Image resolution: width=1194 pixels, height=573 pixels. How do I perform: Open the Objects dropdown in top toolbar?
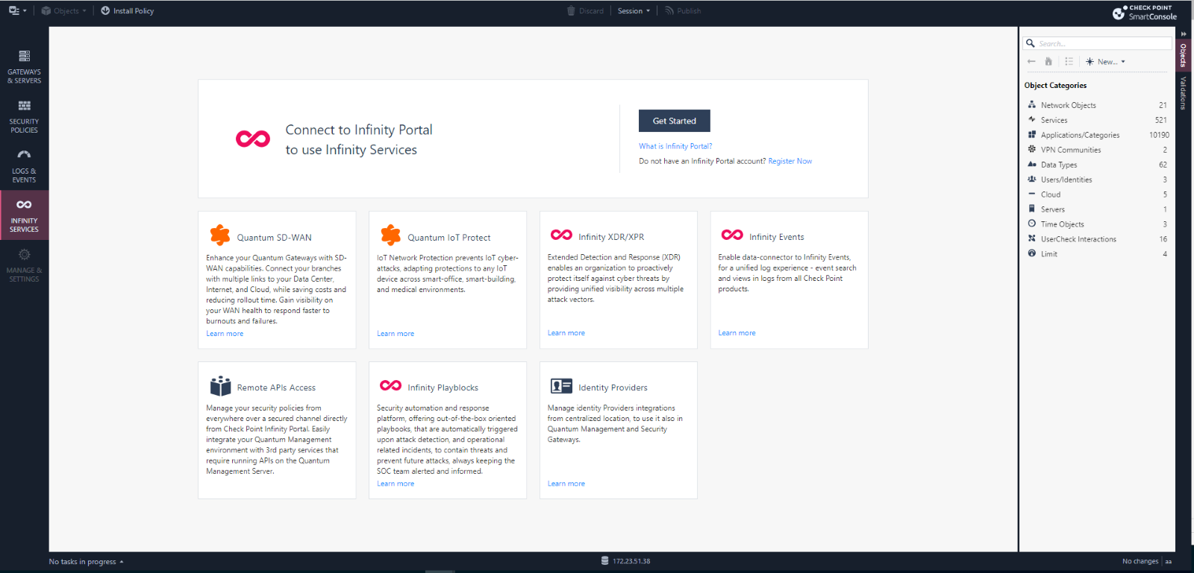click(x=64, y=11)
